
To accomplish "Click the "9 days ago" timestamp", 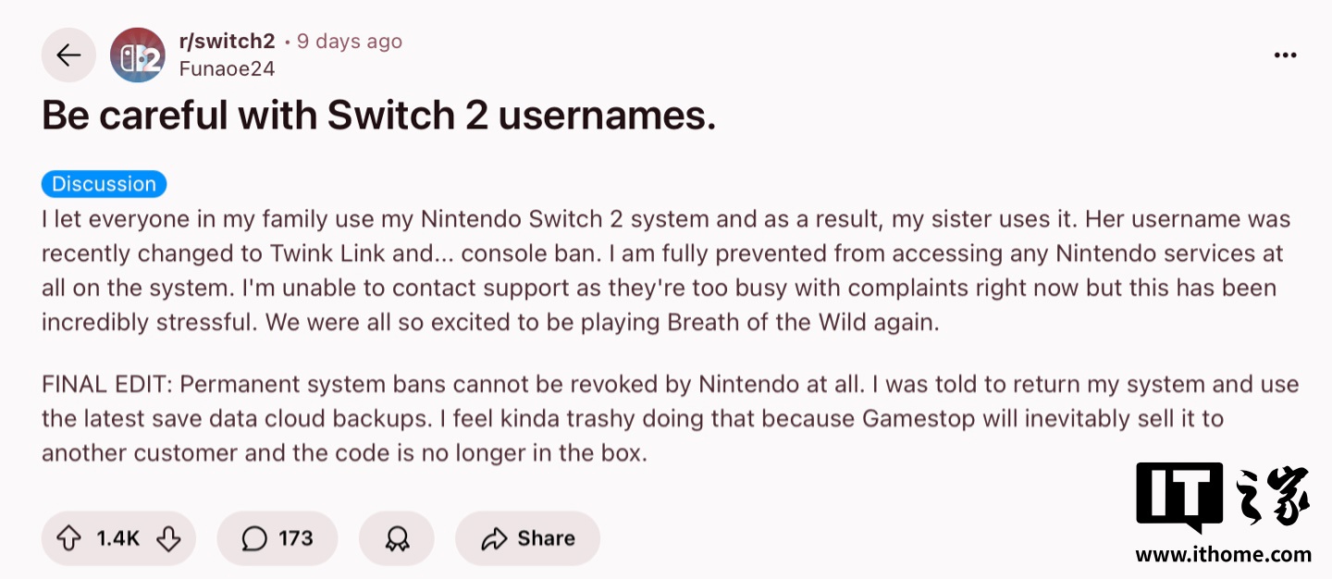I will pyautogui.click(x=349, y=42).
